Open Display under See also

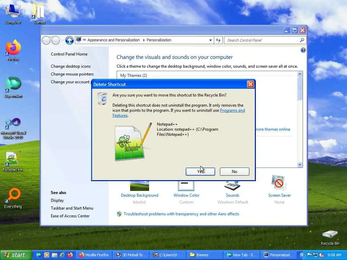pyautogui.click(x=57, y=200)
